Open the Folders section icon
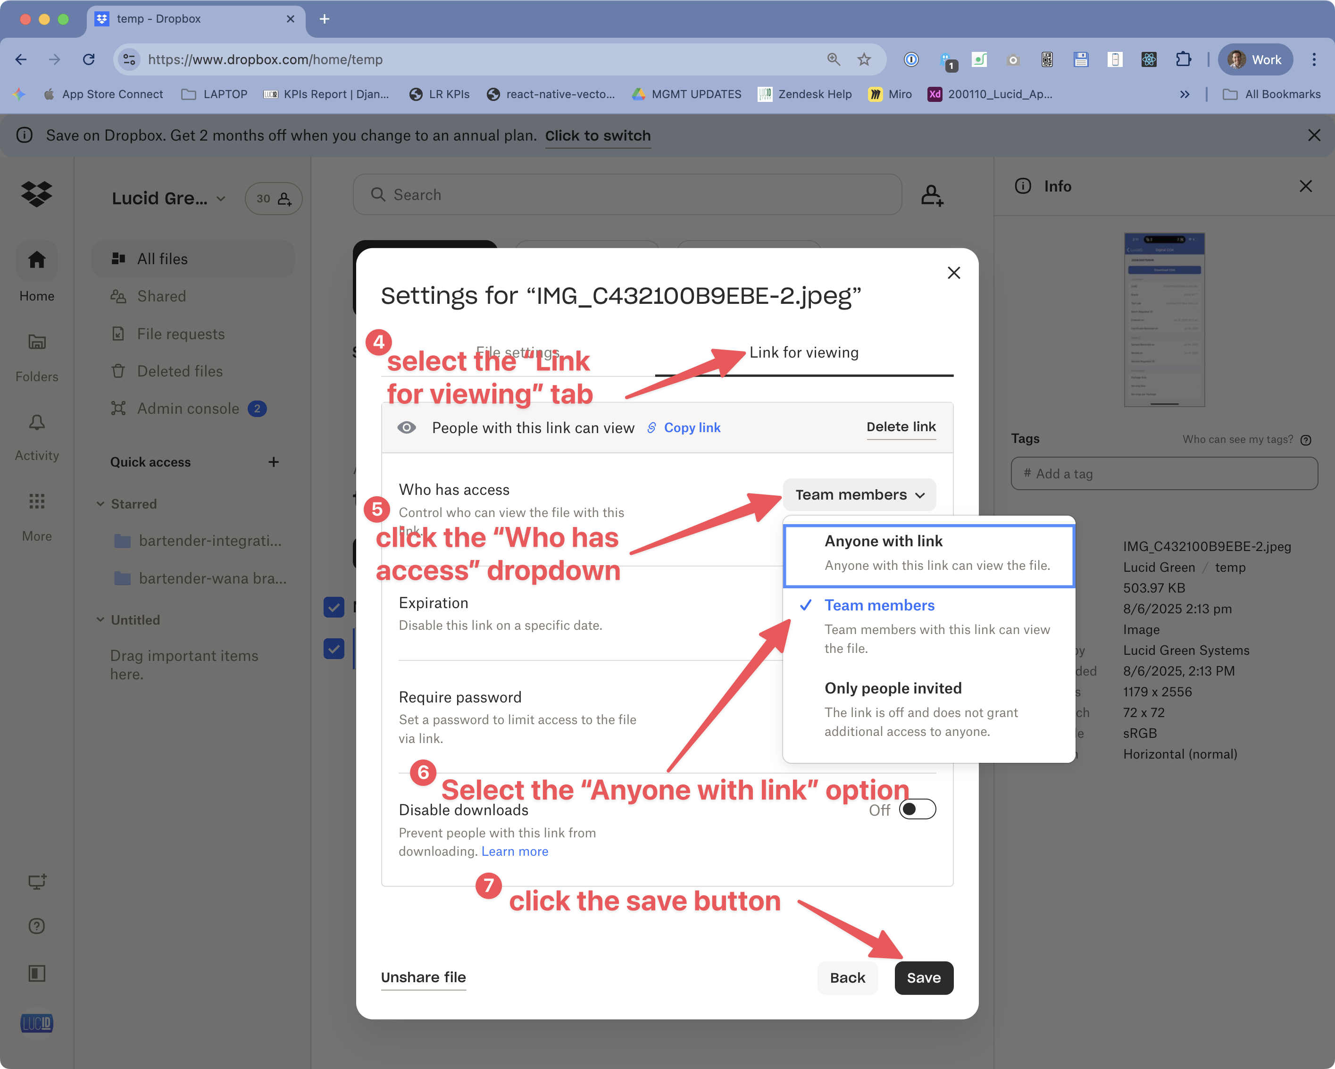 click(x=36, y=342)
